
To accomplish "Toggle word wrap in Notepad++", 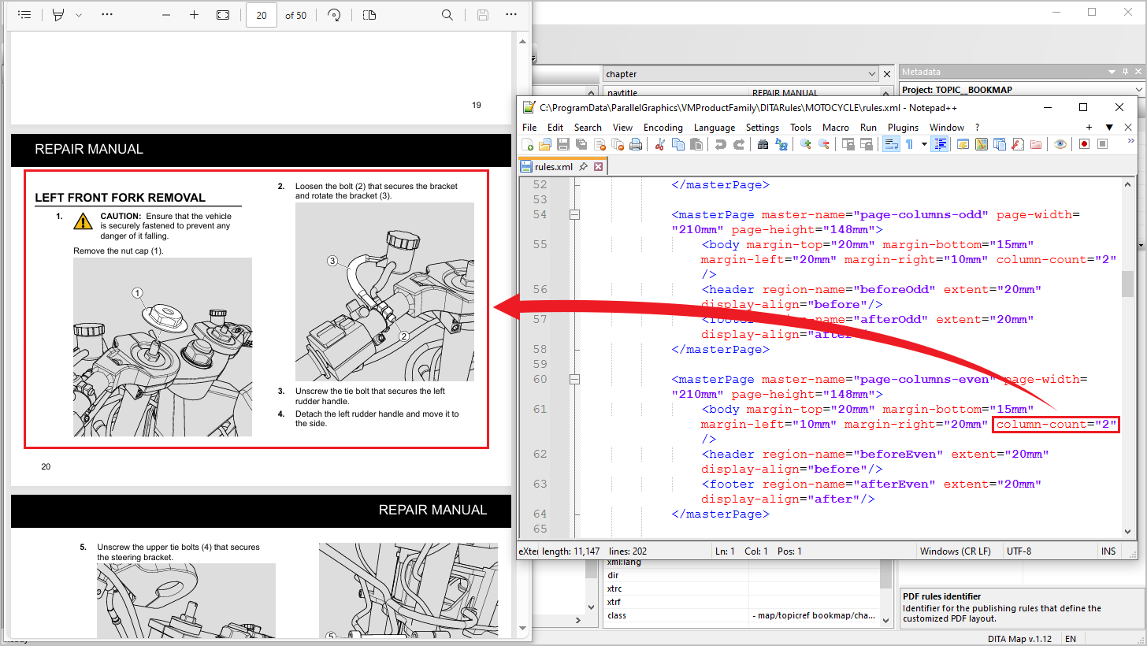I will tap(891, 143).
